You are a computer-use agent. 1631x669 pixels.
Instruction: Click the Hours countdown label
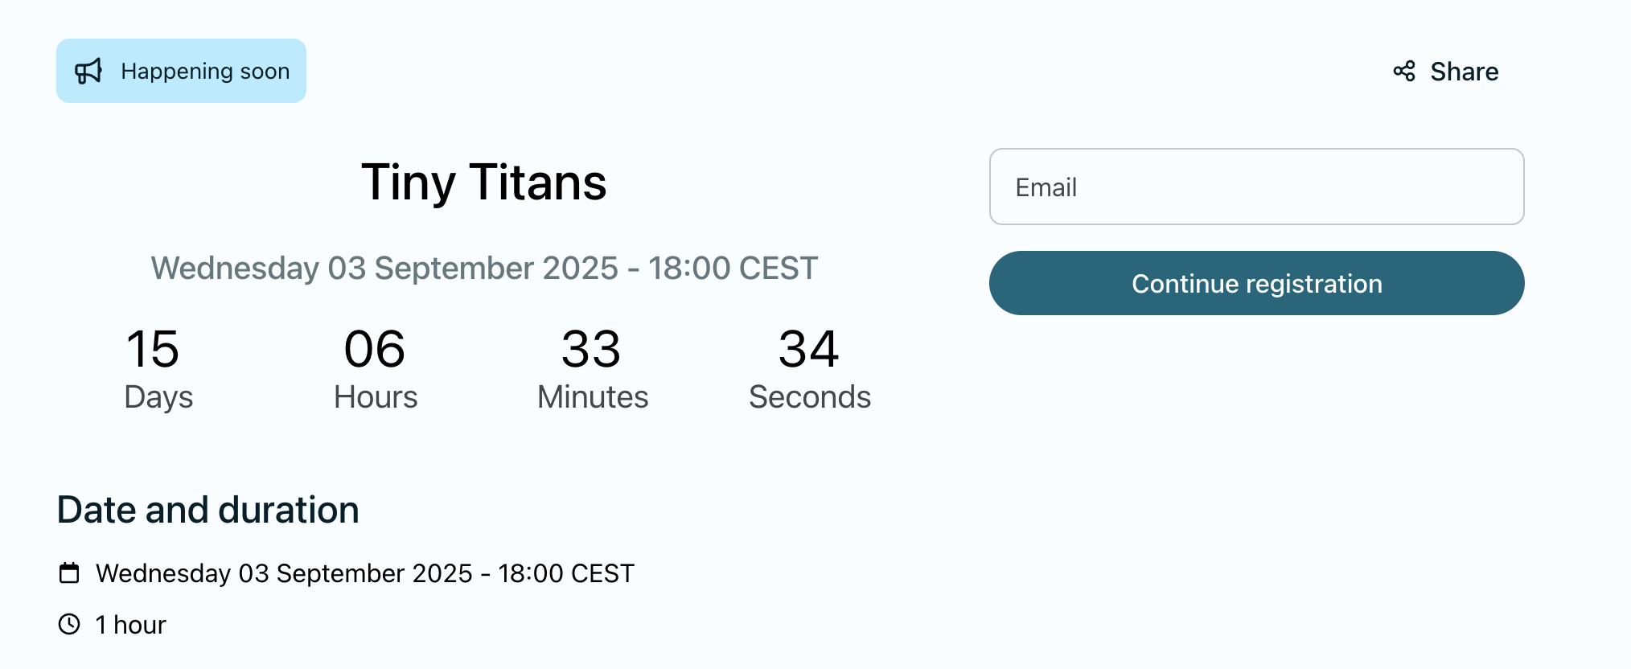[376, 397]
